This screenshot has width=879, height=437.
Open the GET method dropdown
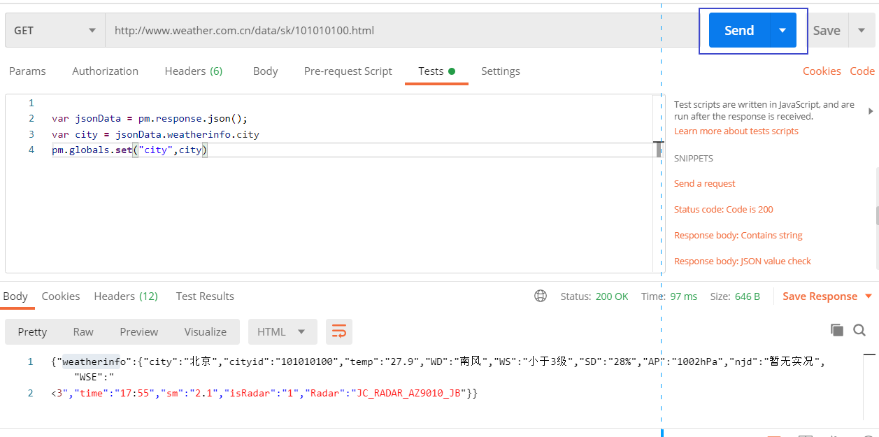click(55, 30)
